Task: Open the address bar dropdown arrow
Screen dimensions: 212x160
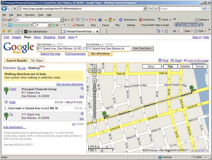Action: pyautogui.click(x=145, y=9)
